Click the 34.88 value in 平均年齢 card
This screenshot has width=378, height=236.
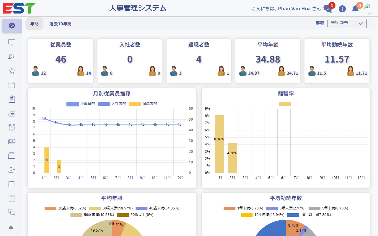coord(268,59)
